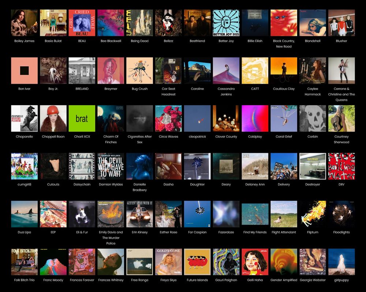Select the Breymer artist label
Viewport: 366px width, 292px height.
tap(111, 88)
